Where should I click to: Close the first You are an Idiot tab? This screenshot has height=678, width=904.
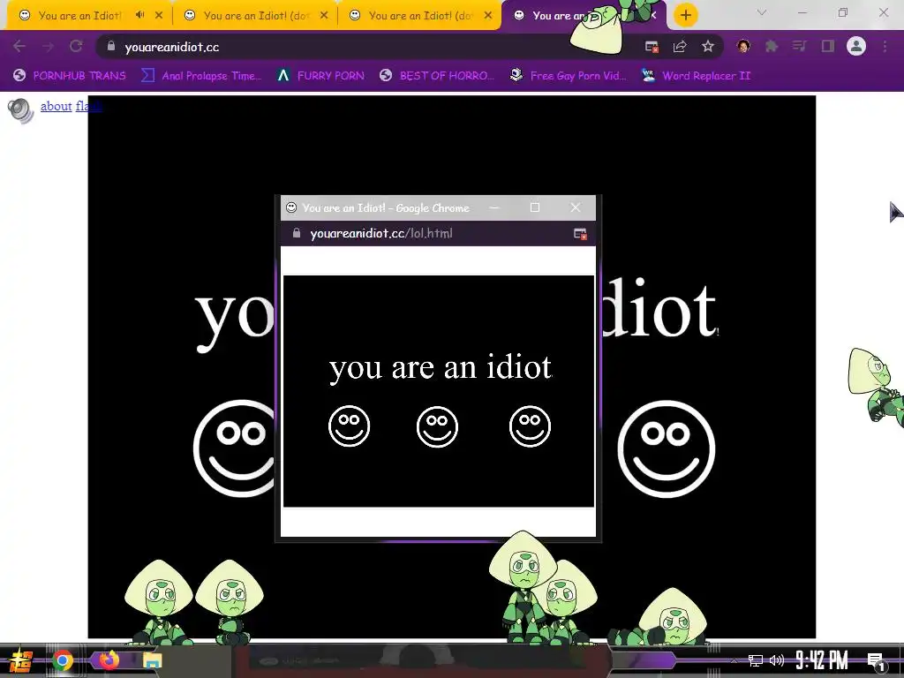[x=159, y=16]
